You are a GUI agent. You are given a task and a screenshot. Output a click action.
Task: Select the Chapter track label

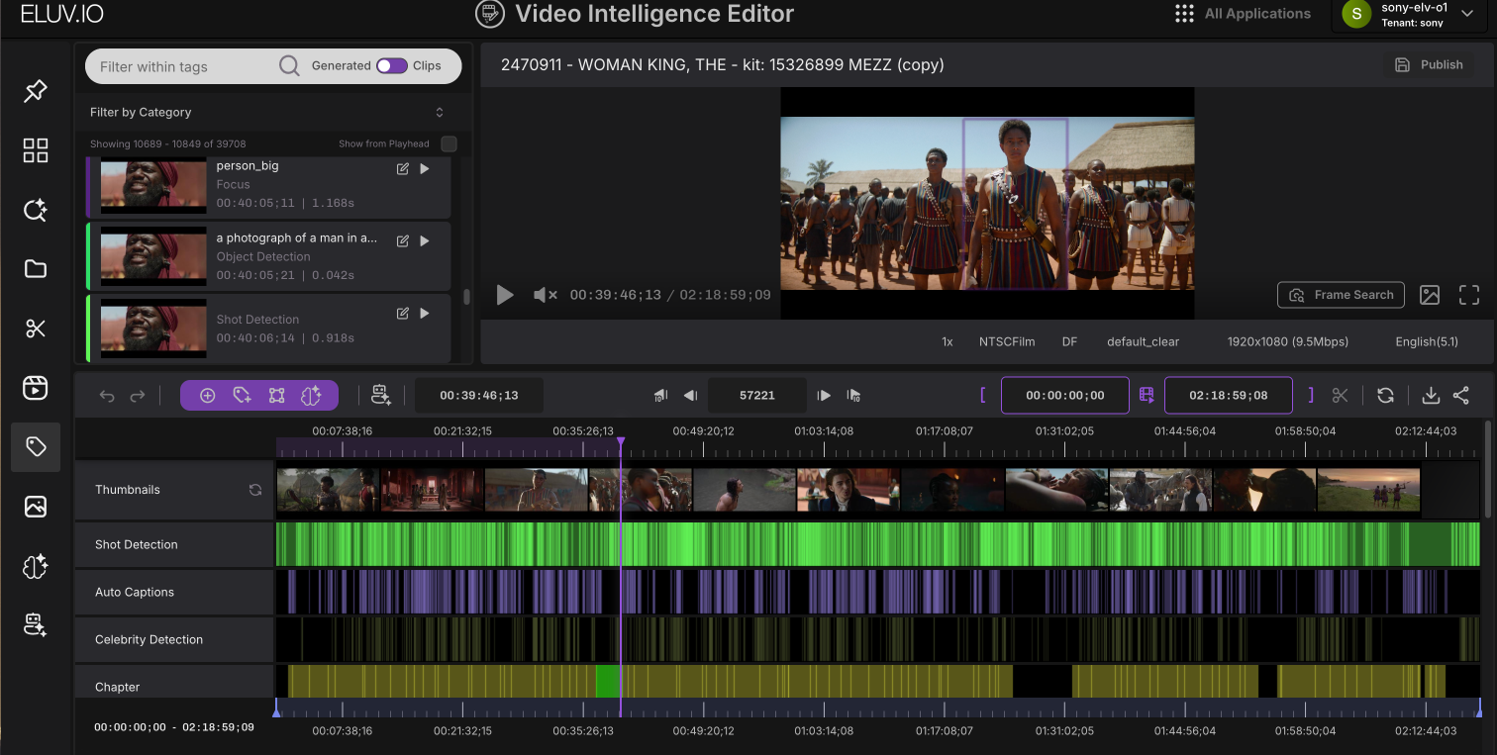118,687
